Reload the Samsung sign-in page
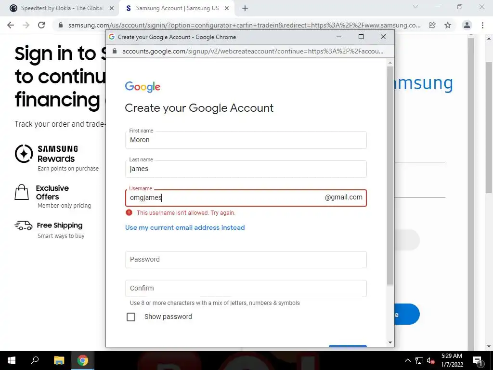493x370 pixels. 41,25
